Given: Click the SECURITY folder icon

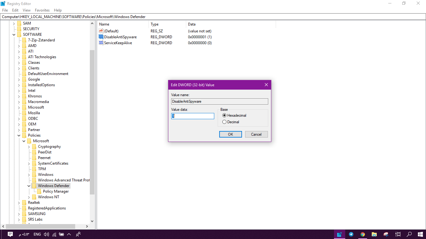Looking at the screenshot, I should [19, 29].
